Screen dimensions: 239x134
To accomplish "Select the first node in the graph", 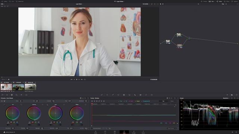I will tap(168, 41).
